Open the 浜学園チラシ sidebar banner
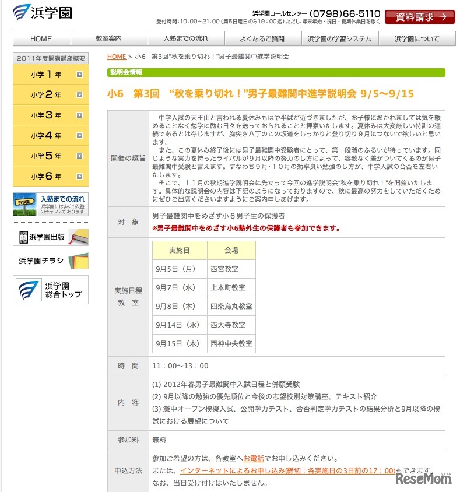The height and width of the screenshot is (492, 460). coord(51,261)
